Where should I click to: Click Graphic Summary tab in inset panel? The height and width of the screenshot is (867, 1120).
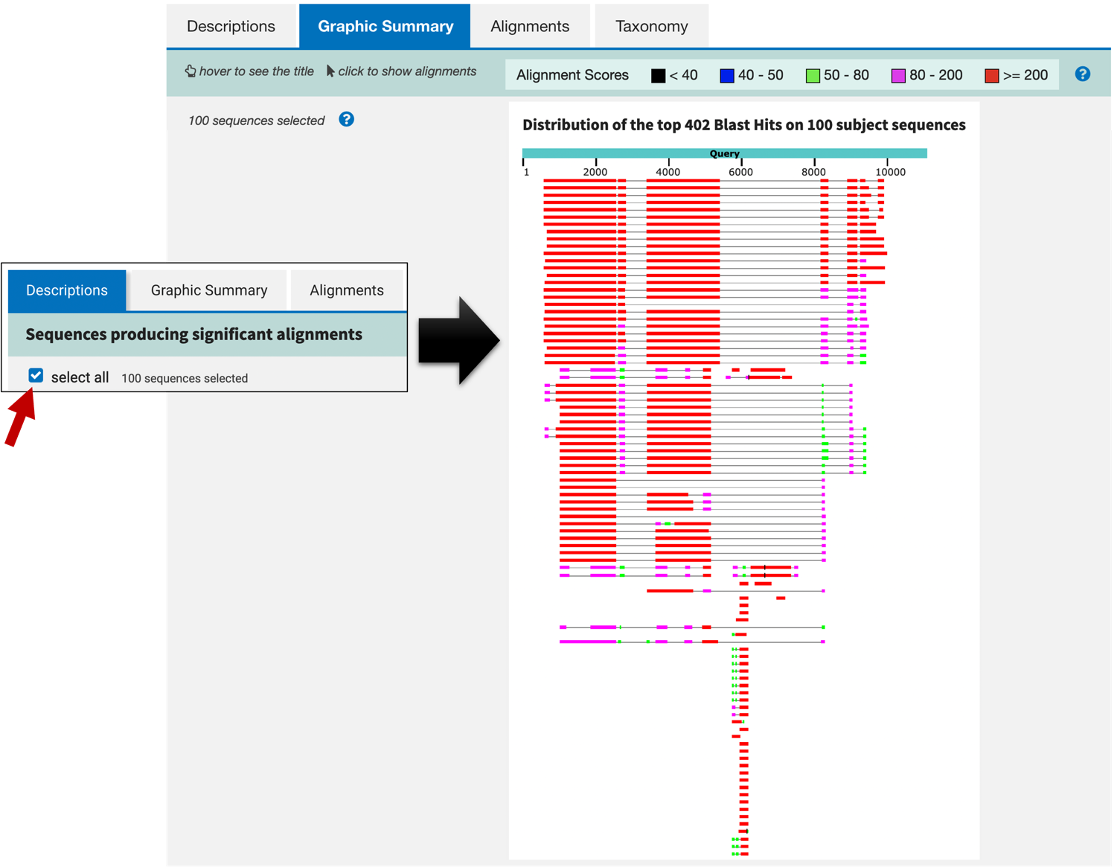(x=209, y=290)
